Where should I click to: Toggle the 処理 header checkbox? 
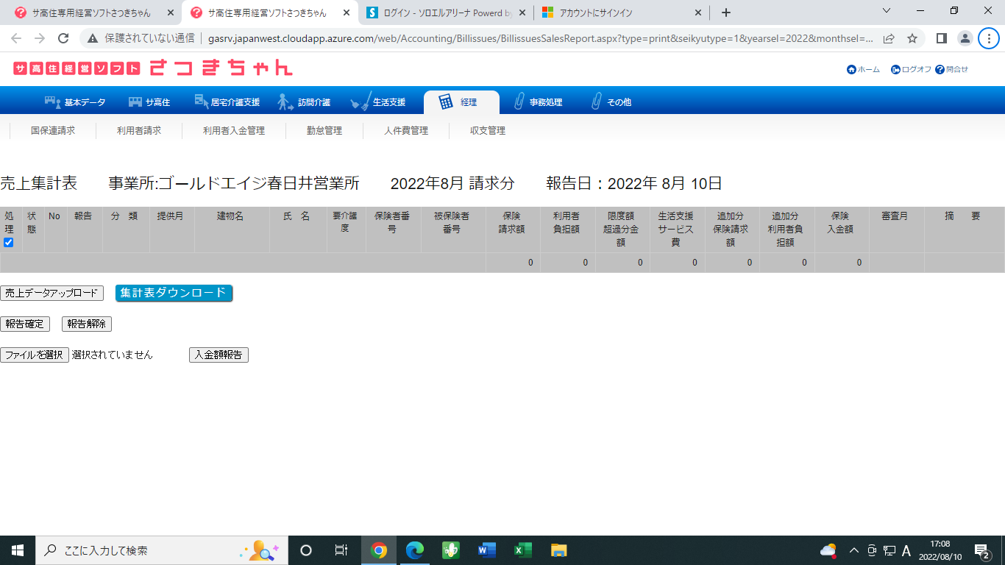click(9, 242)
